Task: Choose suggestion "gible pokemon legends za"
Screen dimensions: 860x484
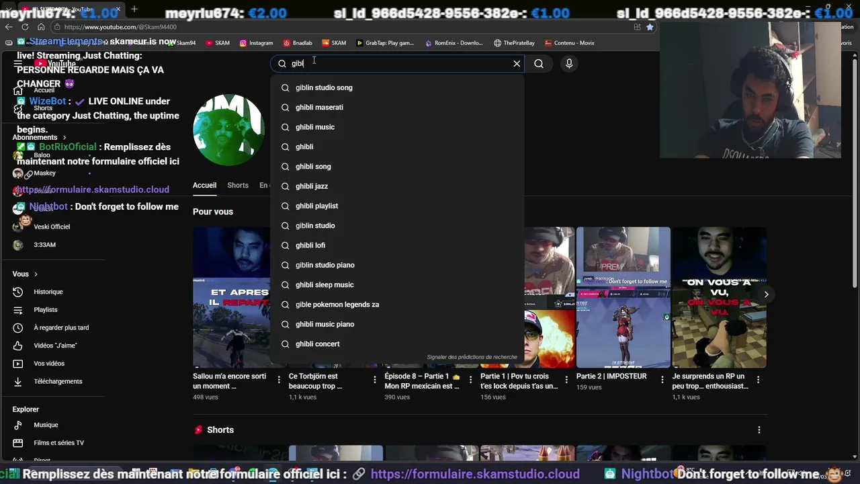Action: [x=397, y=305]
